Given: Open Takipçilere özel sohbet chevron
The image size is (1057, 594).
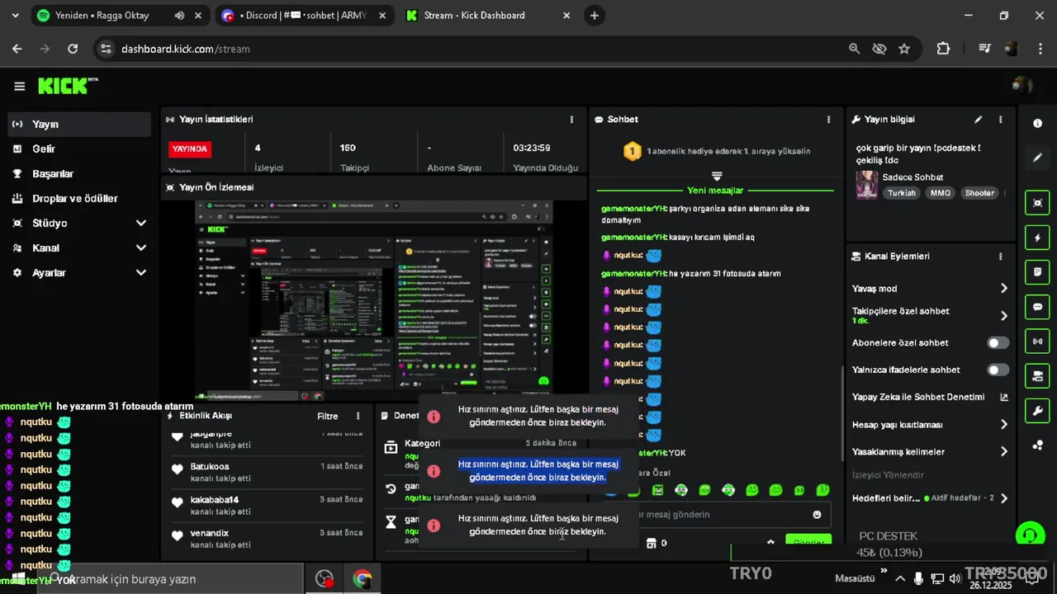Looking at the screenshot, I should 1004,316.
